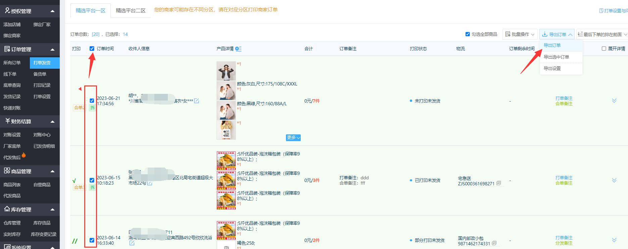Collapse the 财务结算 sidebar section

(x=52, y=121)
